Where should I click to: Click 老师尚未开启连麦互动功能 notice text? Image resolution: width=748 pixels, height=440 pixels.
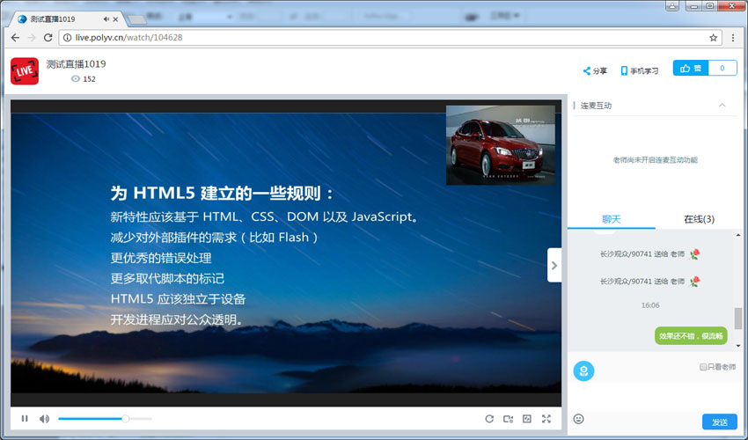(655, 160)
